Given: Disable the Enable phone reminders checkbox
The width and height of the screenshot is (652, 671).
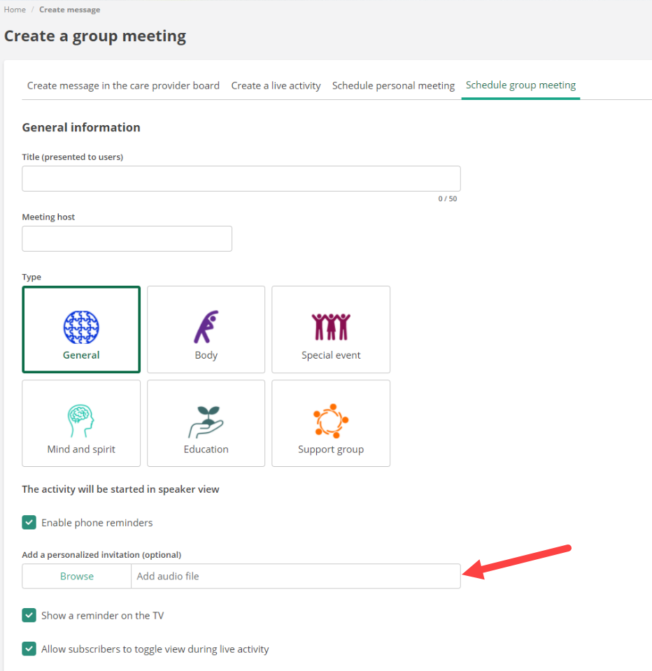Looking at the screenshot, I should coord(29,523).
